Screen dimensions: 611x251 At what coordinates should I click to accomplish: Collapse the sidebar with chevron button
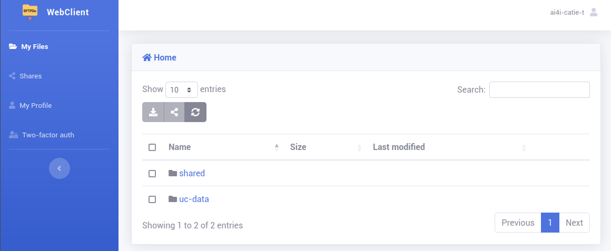click(60, 168)
